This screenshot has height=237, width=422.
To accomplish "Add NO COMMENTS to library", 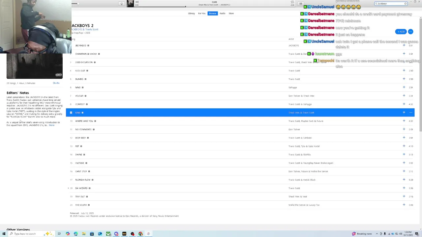I will 404,129.
